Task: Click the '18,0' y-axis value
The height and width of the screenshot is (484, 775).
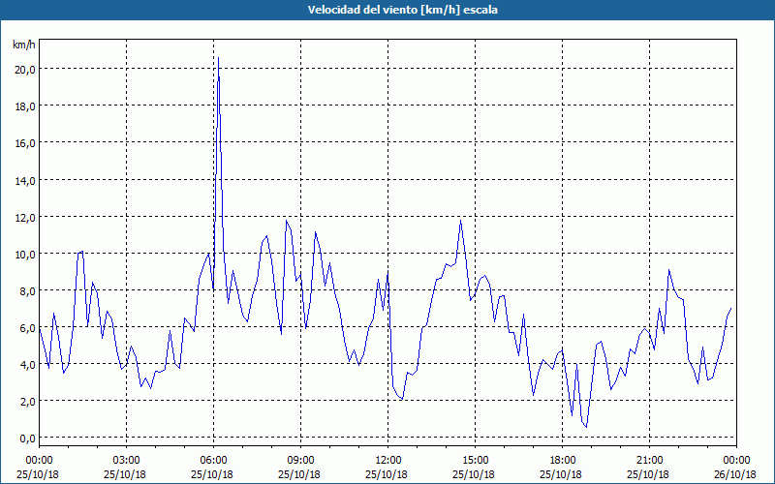Action: [25, 106]
